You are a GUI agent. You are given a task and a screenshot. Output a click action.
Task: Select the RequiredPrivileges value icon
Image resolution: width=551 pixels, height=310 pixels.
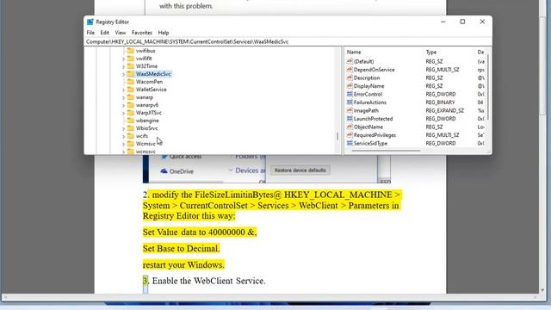click(350, 135)
